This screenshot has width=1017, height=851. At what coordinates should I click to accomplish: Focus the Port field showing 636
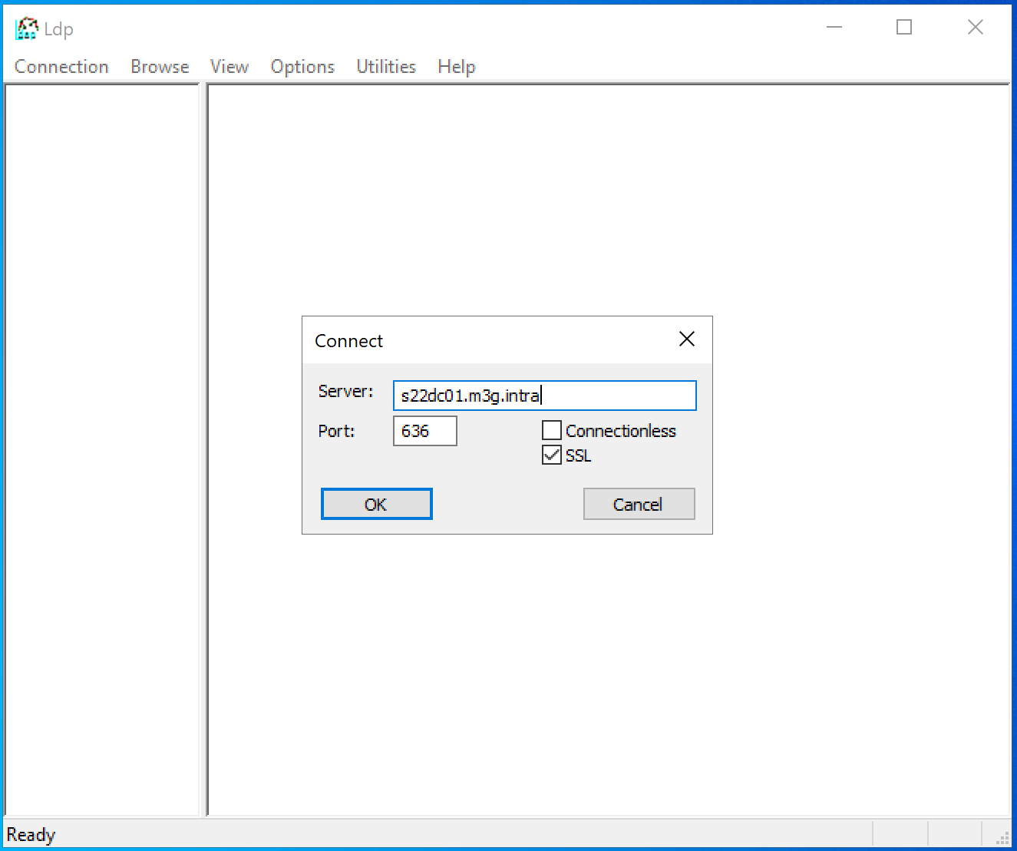click(424, 431)
